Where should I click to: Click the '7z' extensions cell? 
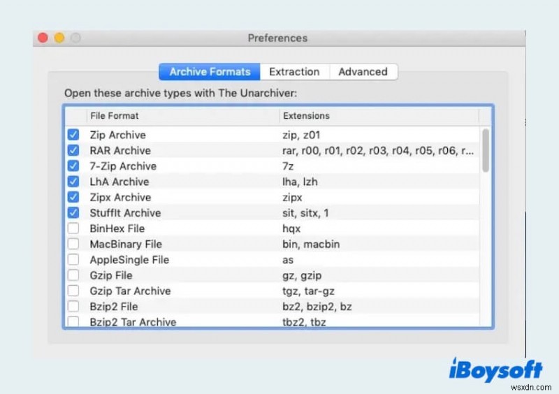[x=288, y=166]
